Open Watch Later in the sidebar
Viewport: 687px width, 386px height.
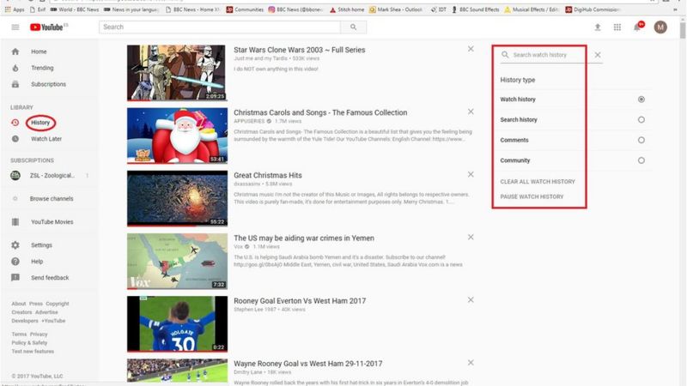pos(46,139)
